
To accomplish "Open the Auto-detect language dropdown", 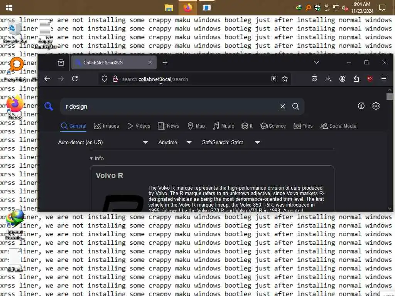I will click(x=103, y=143).
